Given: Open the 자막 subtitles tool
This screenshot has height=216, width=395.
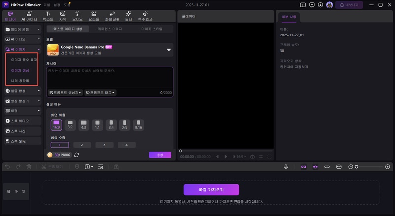Looking at the screenshot, I should [x=63, y=16].
